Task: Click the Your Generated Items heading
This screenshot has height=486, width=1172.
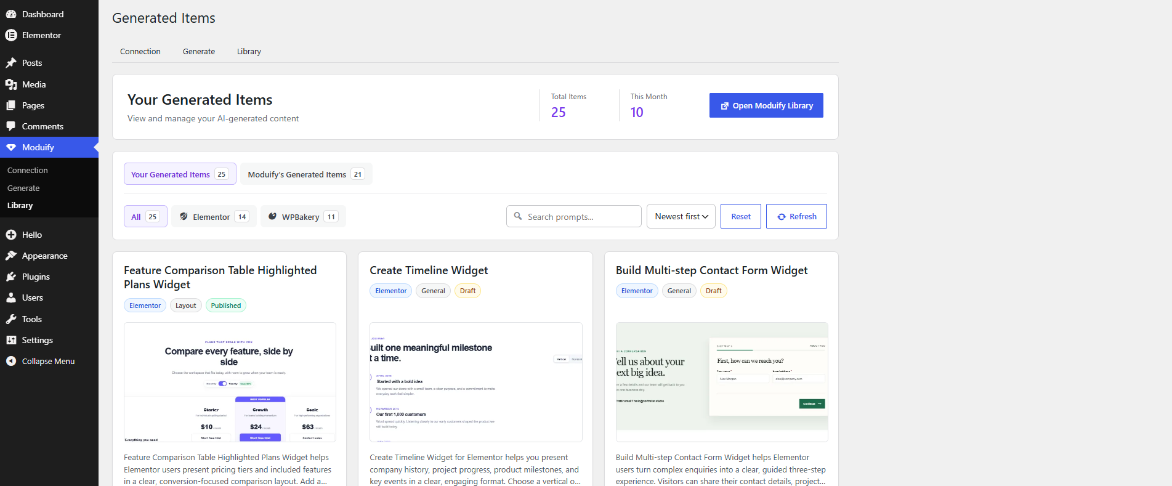Action: [200, 100]
